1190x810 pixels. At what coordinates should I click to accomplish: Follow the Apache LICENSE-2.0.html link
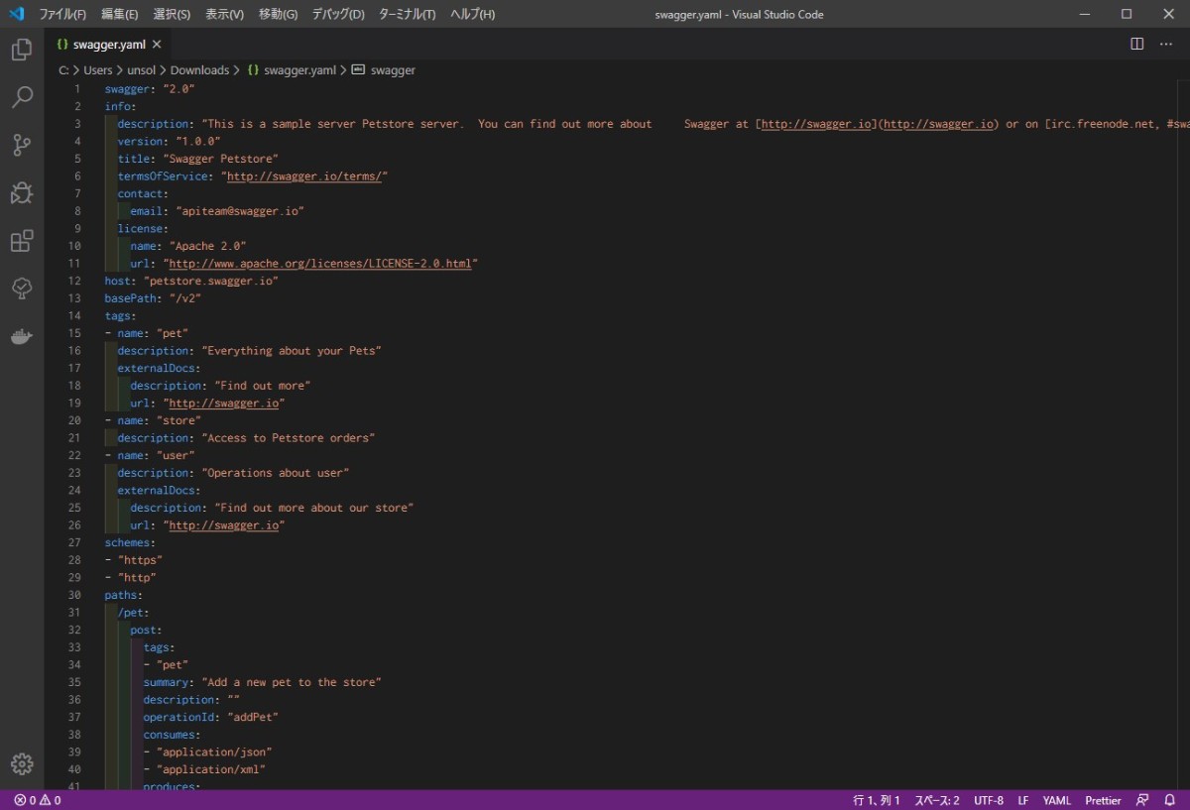pyautogui.click(x=319, y=264)
